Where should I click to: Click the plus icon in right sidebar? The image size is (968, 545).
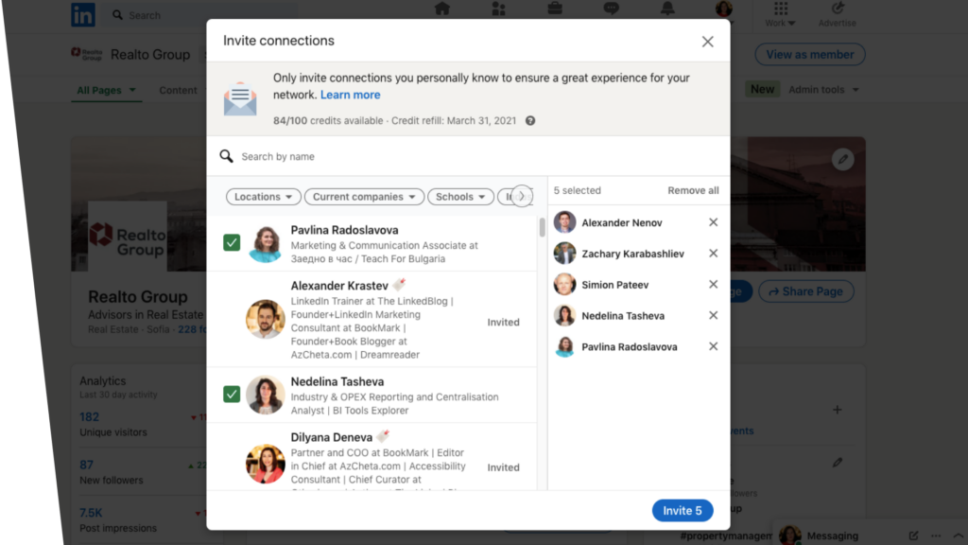click(838, 410)
